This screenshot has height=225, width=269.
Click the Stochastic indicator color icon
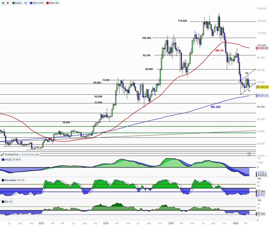3,180
